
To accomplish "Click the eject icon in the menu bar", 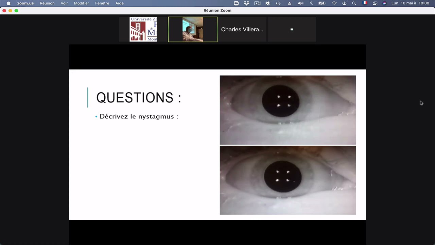I will pos(290,3).
